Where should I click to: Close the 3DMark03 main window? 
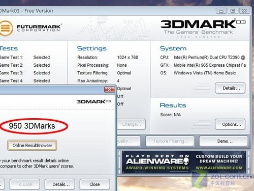pyautogui.click(x=244, y=11)
